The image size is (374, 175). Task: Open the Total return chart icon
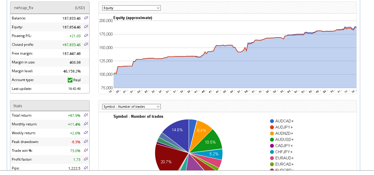[86, 115]
